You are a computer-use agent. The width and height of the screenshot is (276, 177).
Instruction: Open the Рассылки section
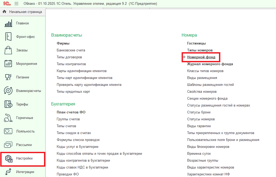pyautogui.click(x=23, y=145)
